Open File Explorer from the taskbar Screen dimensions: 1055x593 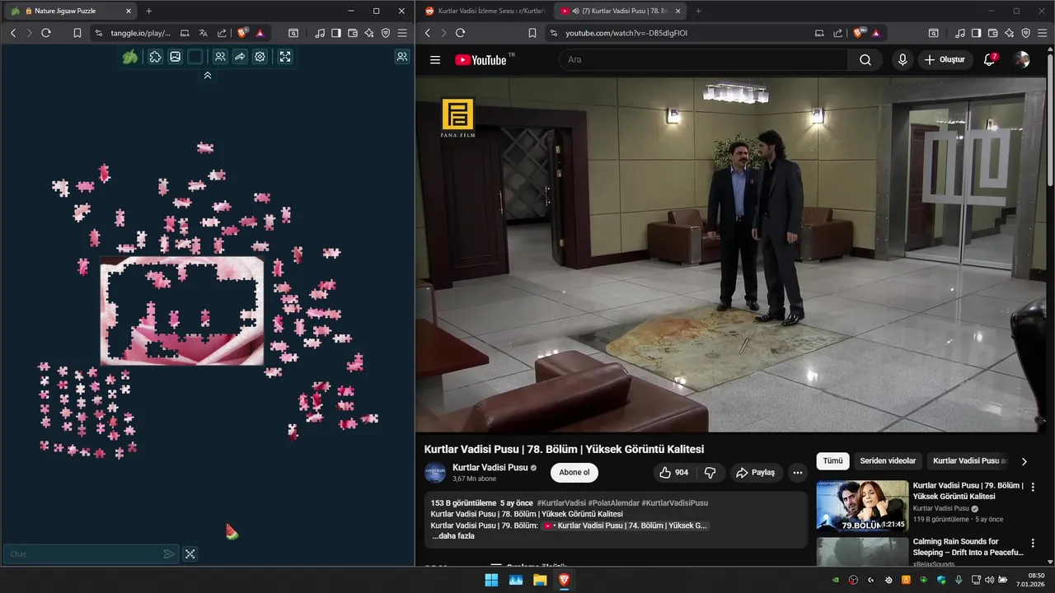[540, 580]
